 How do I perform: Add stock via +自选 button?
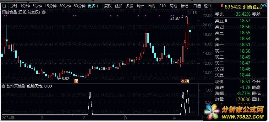pos(196,6)
